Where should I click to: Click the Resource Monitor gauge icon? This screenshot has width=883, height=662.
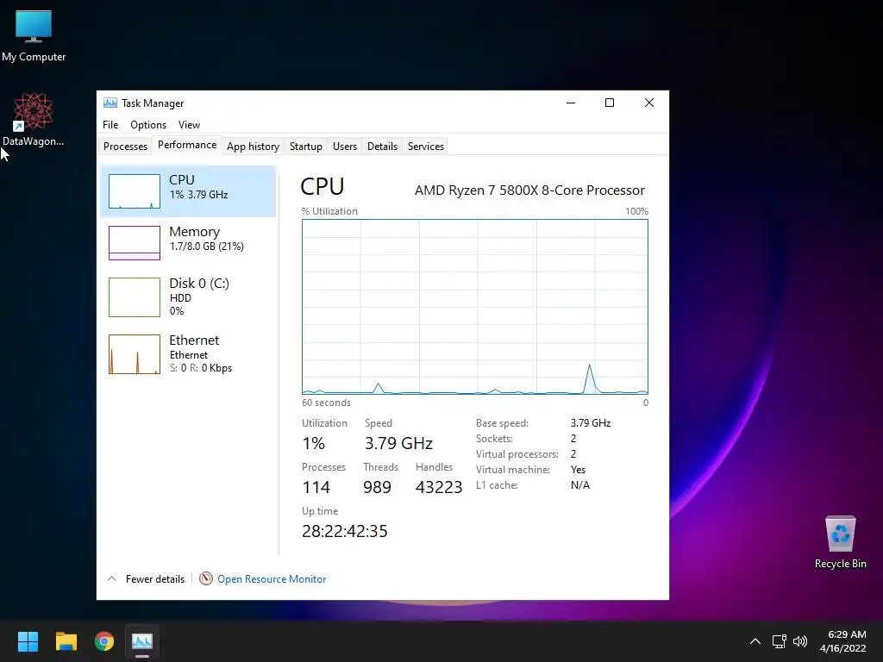coord(206,578)
